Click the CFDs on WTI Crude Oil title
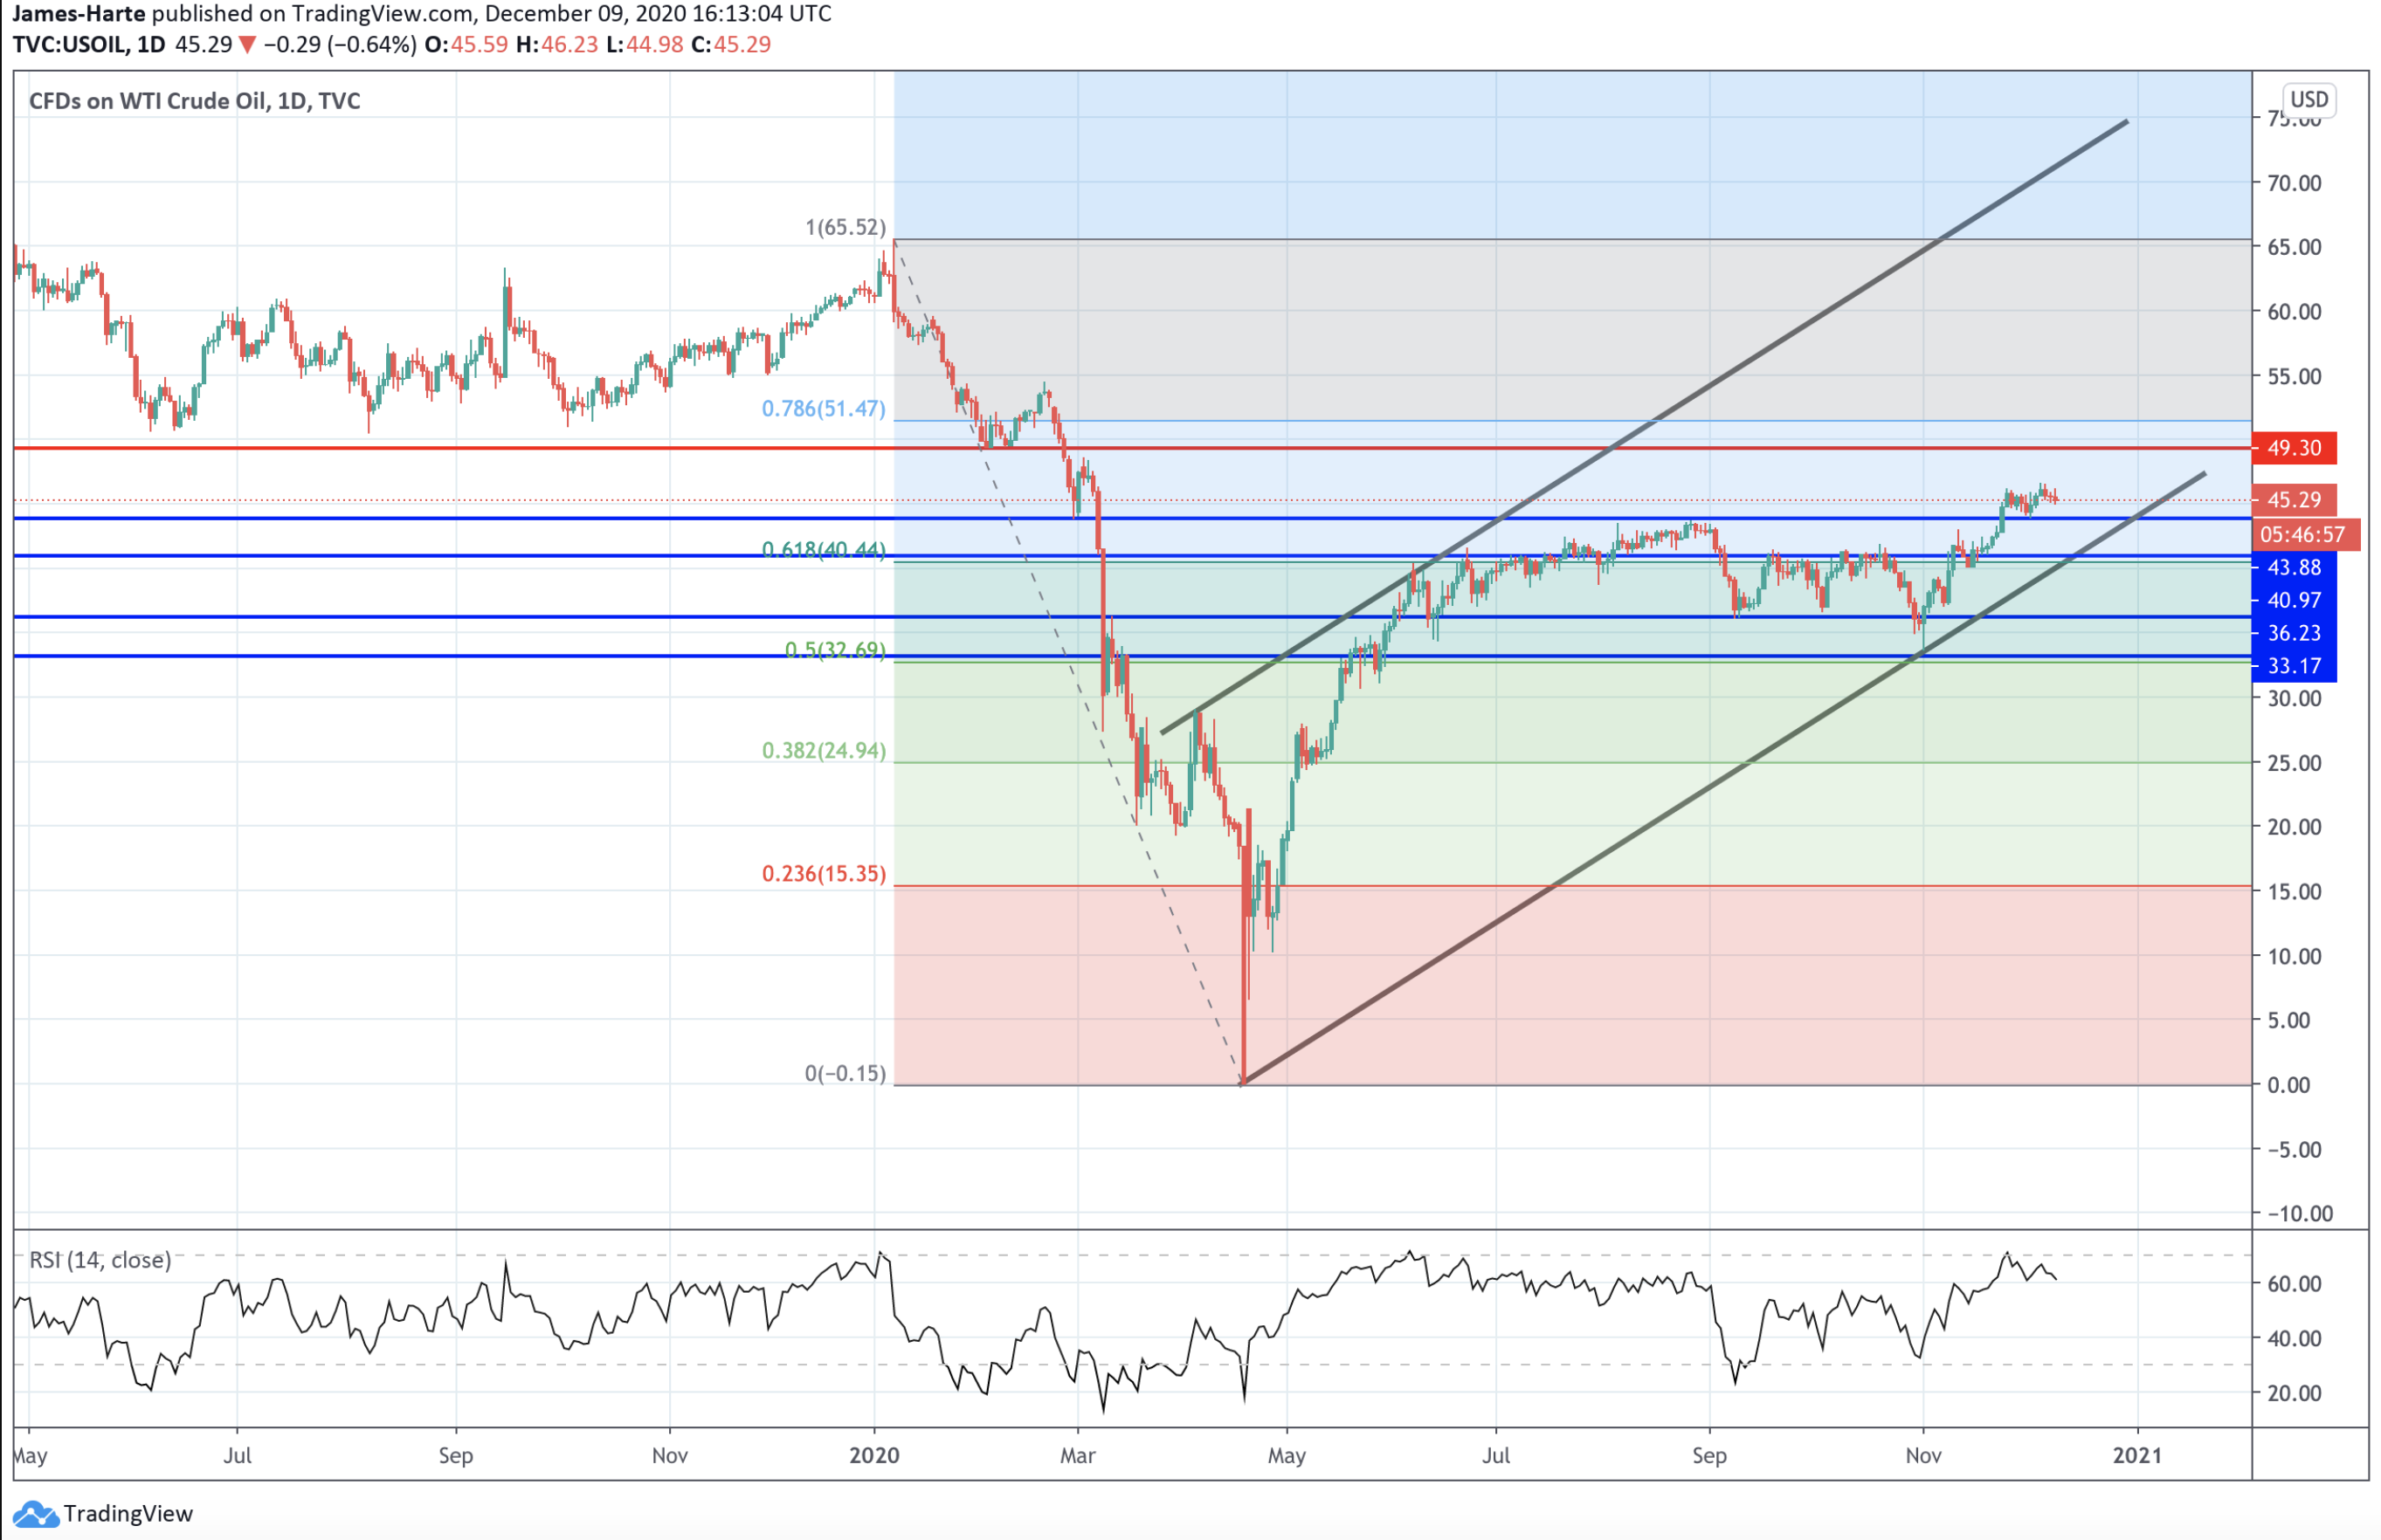The width and height of the screenshot is (2381, 1540). (194, 101)
